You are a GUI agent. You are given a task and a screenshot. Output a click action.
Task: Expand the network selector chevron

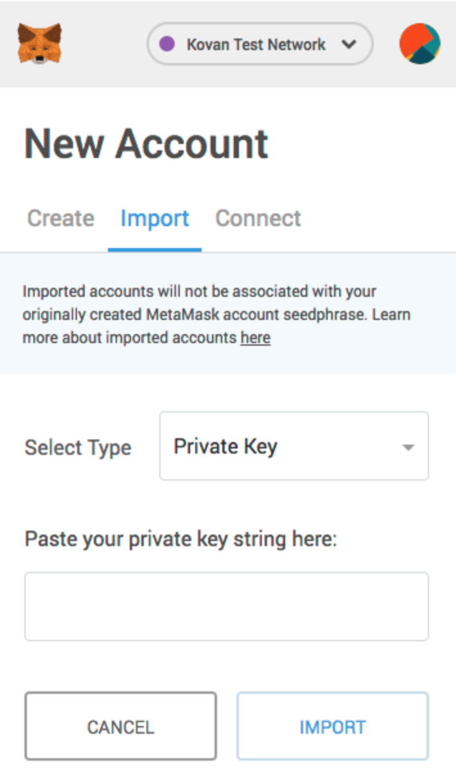pyautogui.click(x=349, y=45)
